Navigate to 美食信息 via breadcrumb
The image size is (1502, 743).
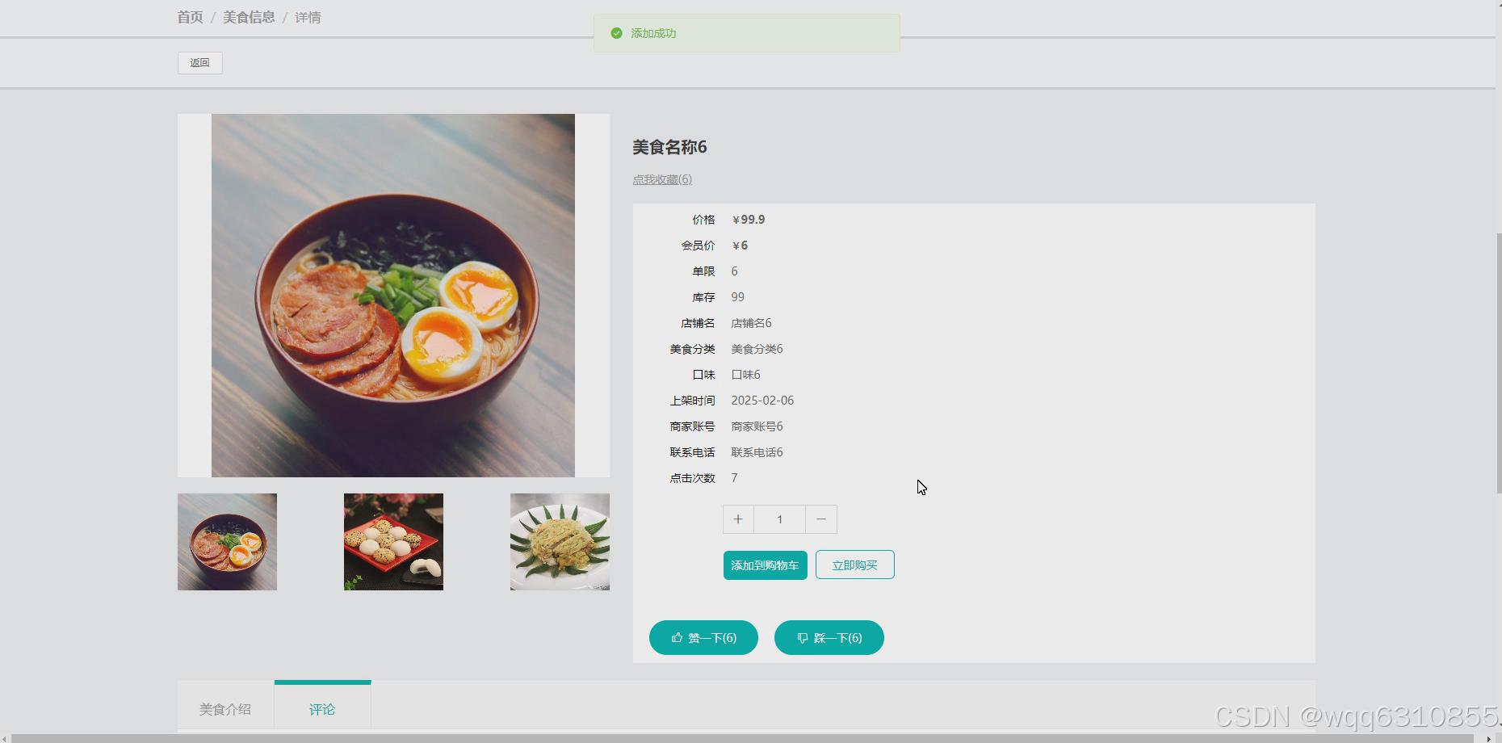point(249,17)
